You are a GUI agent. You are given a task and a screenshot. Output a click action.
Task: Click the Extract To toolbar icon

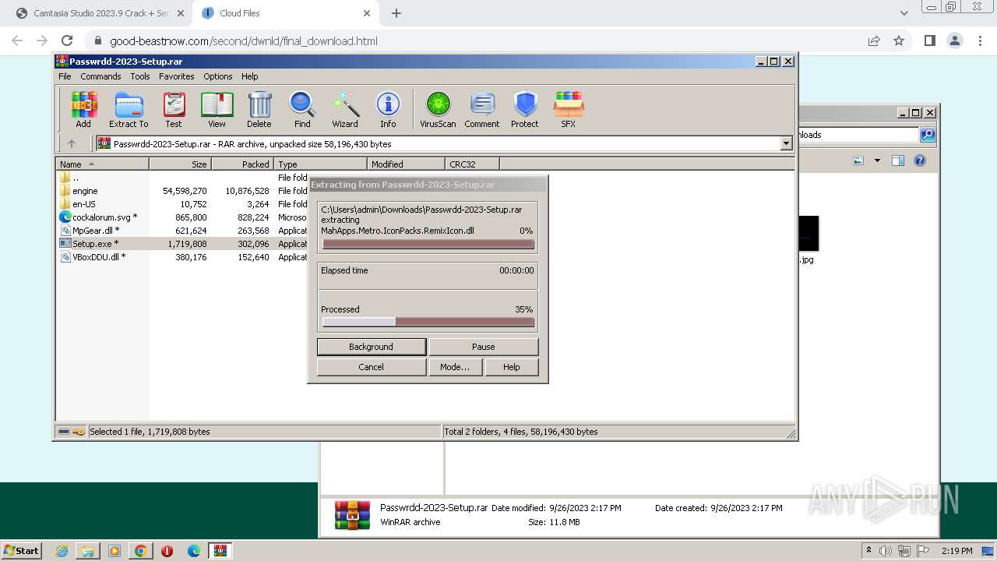pyautogui.click(x=129, y=109)
